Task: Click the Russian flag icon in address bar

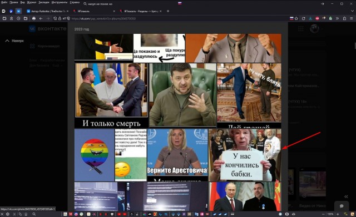Action: [x=291, y=18]
